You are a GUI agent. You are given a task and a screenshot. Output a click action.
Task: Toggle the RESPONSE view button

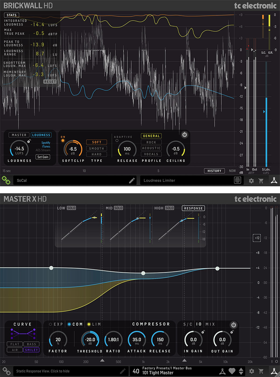193,208
